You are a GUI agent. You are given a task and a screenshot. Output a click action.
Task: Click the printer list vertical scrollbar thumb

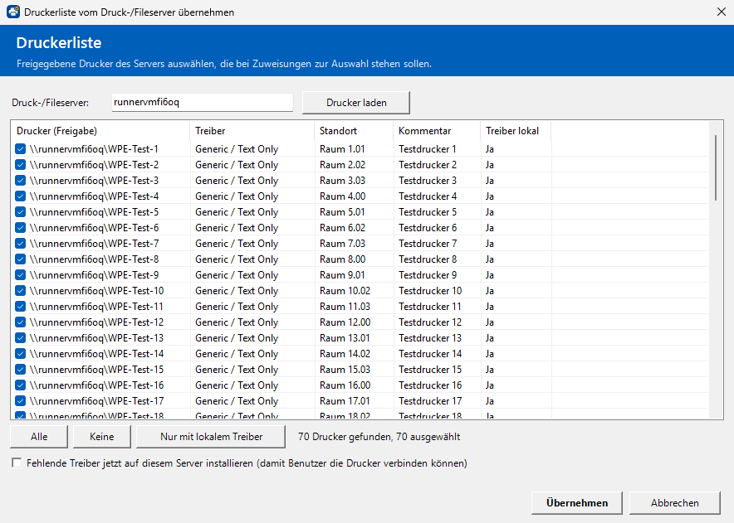715,168
